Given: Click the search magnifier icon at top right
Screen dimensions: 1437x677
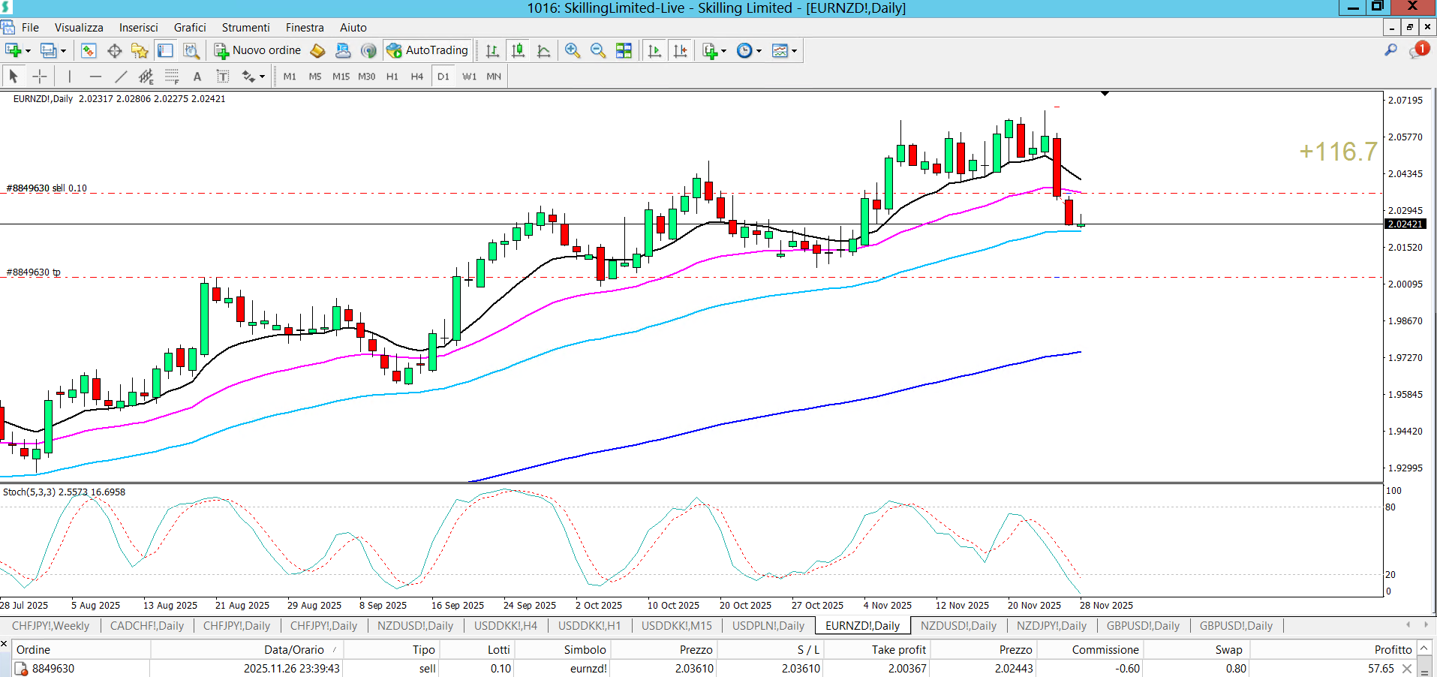Looking at the screenshot, I should [1390, 50].
